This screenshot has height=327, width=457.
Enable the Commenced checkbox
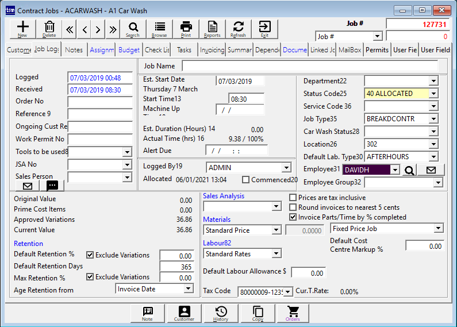246,180
